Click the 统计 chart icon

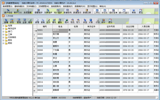[x=103, y=21]
